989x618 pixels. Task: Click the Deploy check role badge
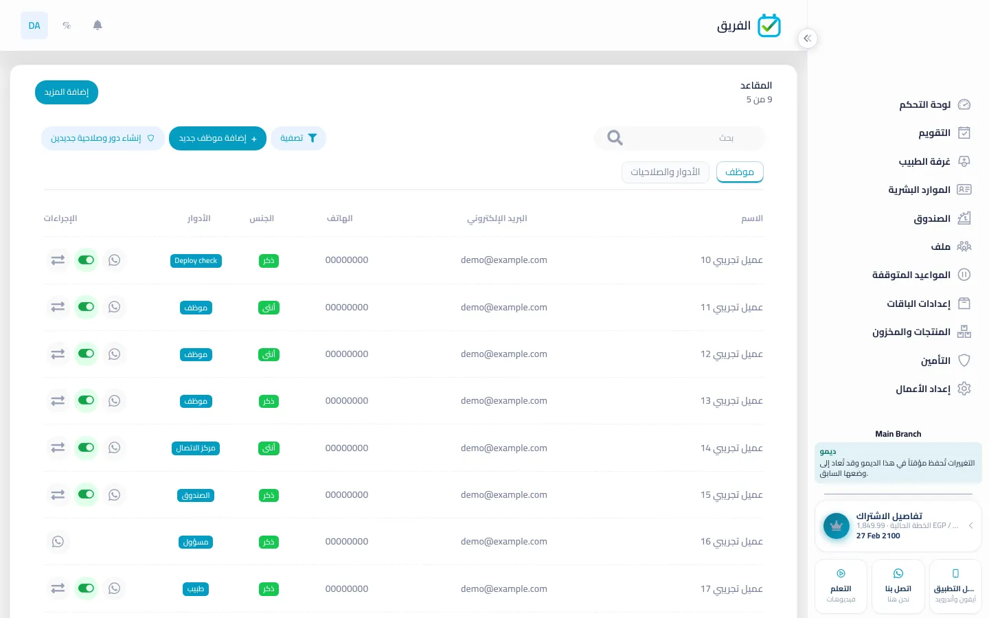pos(196,261)
